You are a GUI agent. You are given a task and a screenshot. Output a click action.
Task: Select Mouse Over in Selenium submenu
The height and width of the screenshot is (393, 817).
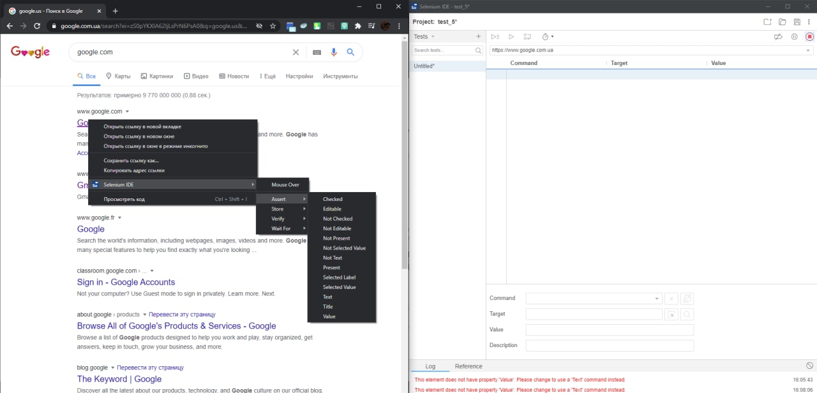click(283, 185)
